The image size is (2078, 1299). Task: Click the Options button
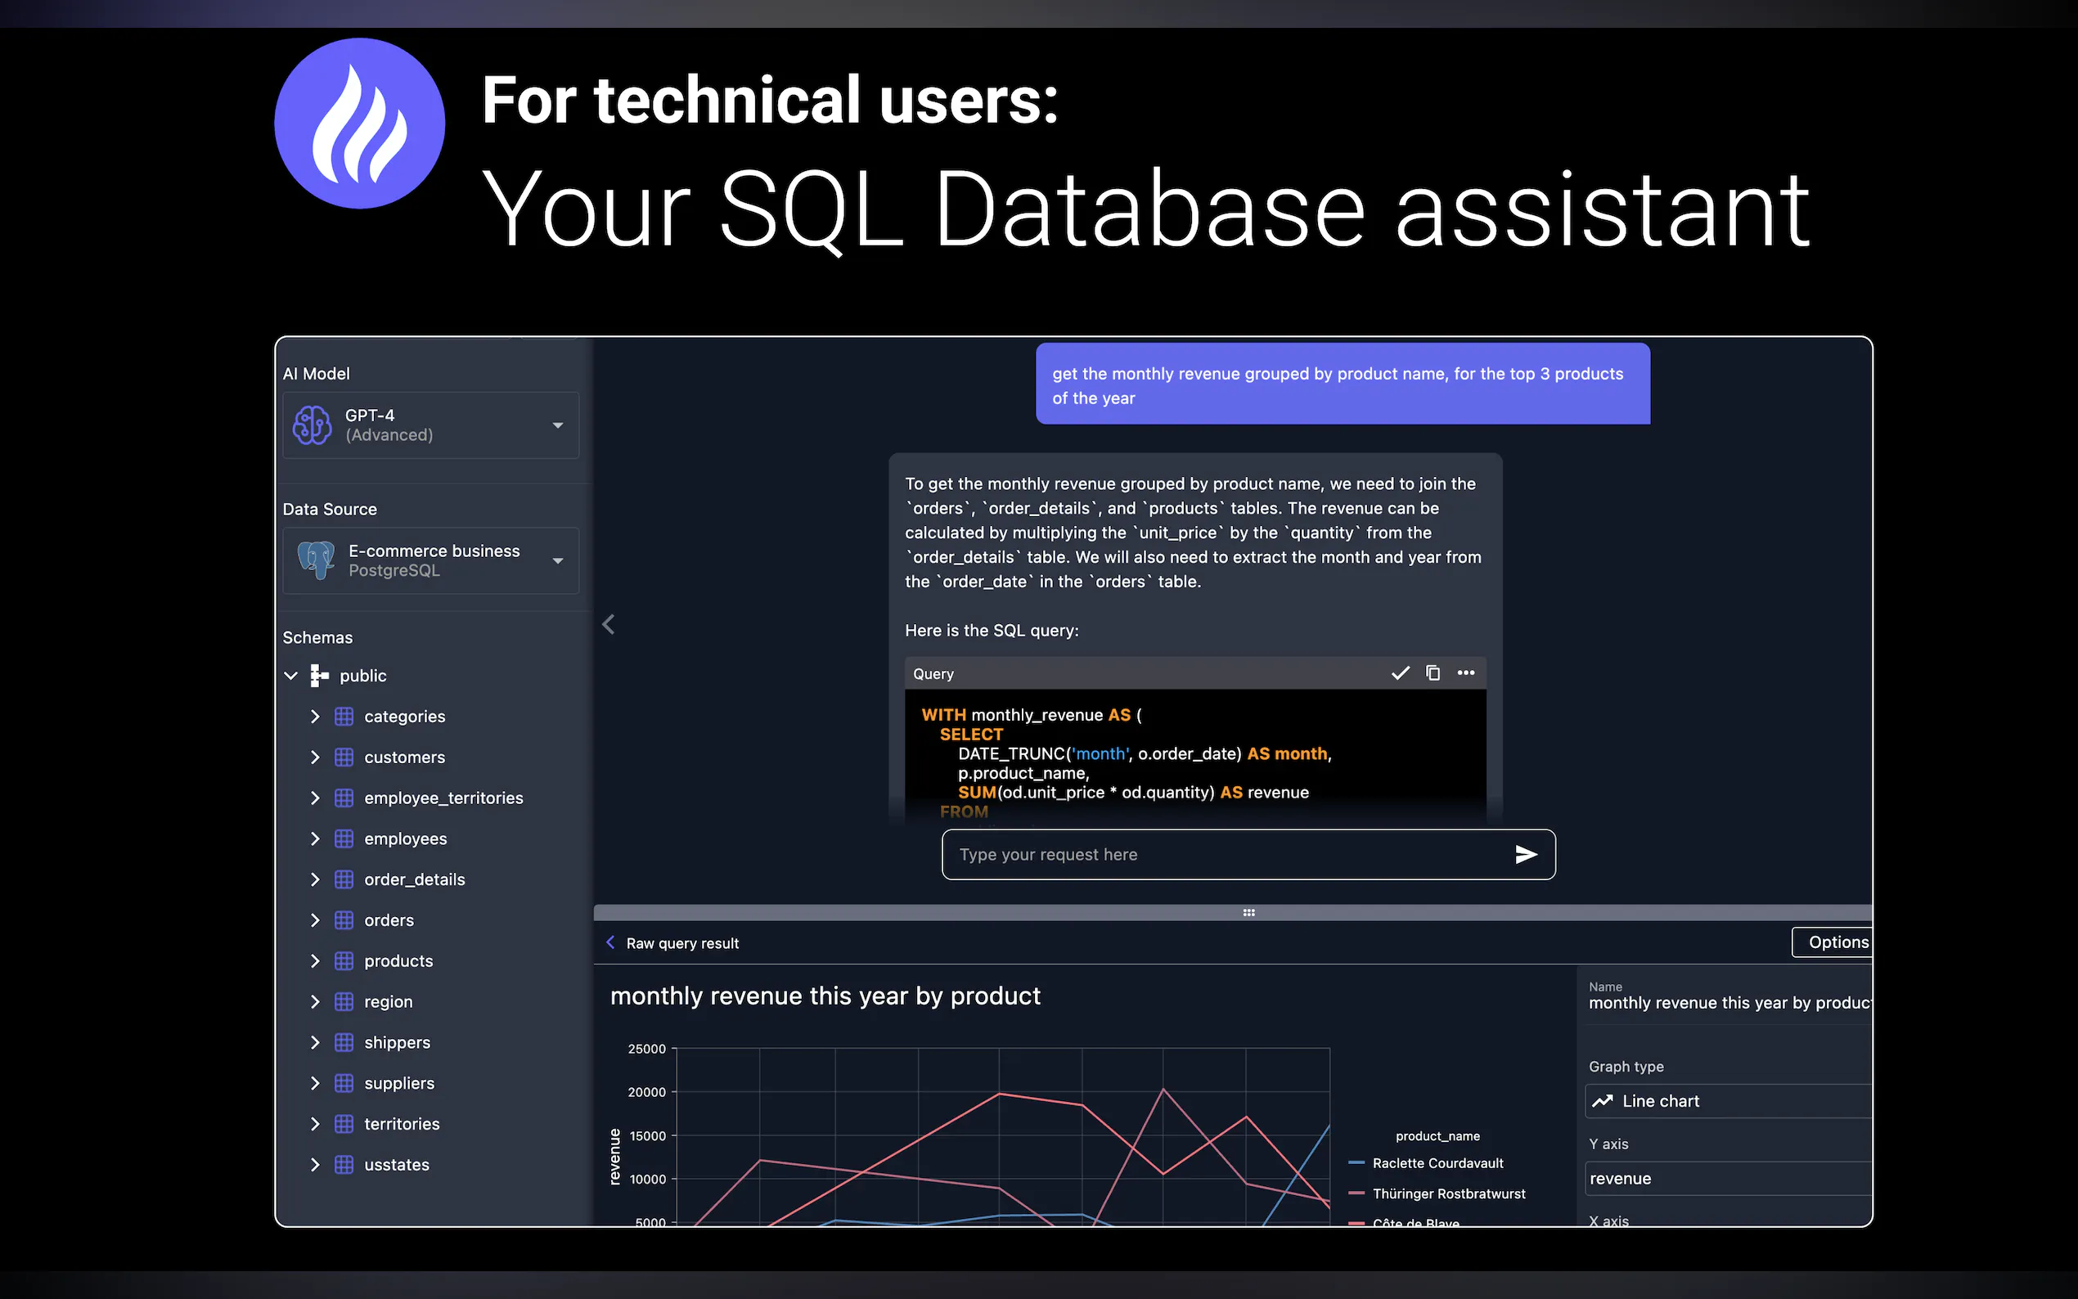[1837, 942]
